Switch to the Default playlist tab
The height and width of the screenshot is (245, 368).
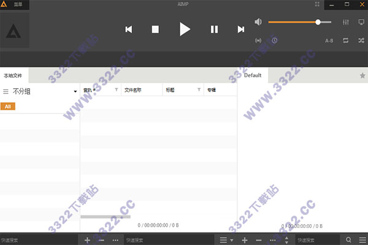coord(253,75)
